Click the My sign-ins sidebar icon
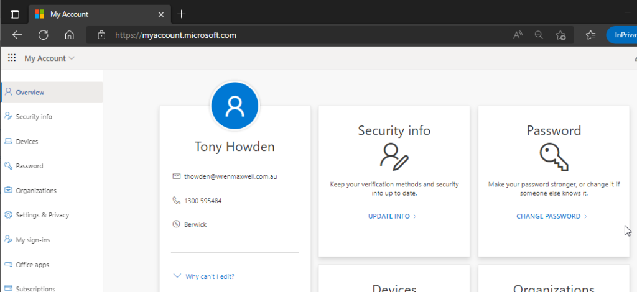This screenshot has height=292, width=637. coord(8,239)
